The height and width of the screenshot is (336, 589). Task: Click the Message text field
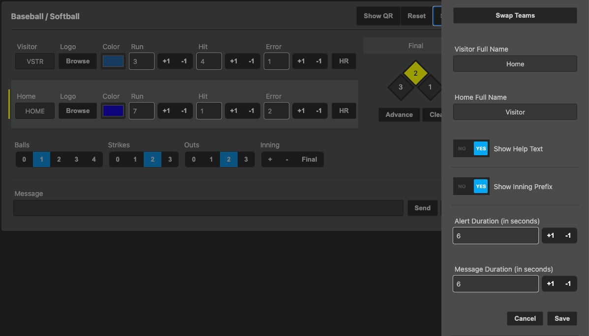click(x=209, y=208)
